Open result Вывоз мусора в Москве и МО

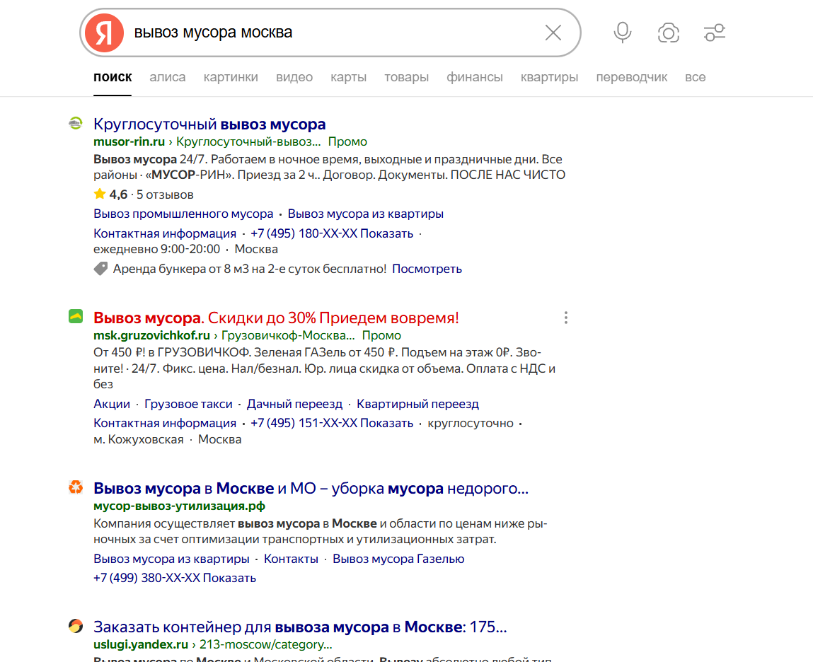[x=311, y=488]
